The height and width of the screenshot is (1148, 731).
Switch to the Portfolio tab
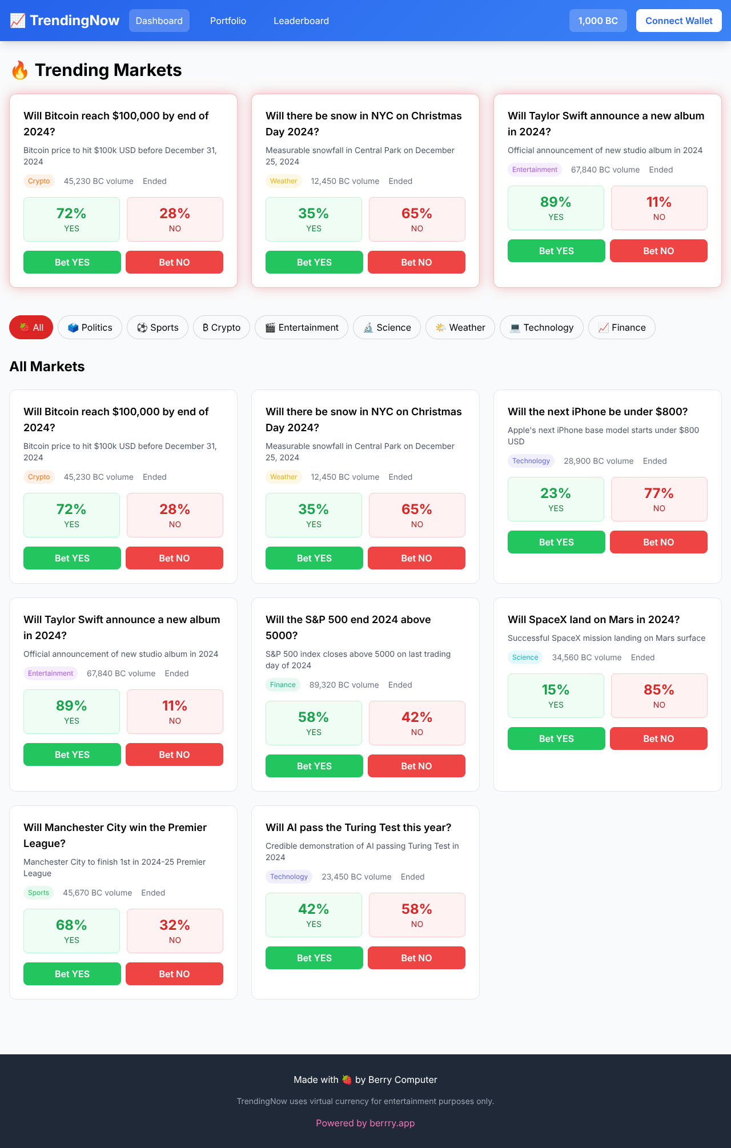click(227, 21)
